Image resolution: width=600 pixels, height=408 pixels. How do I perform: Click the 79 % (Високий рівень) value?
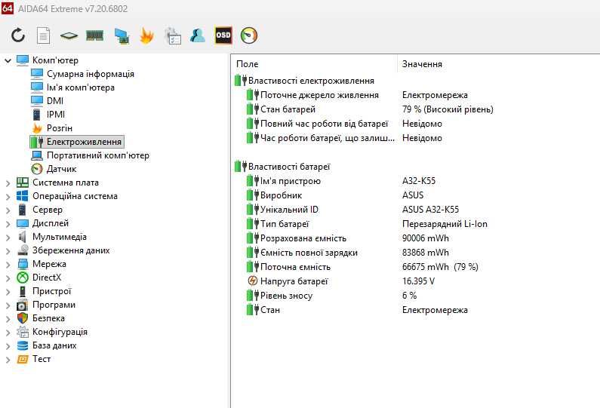448,109
